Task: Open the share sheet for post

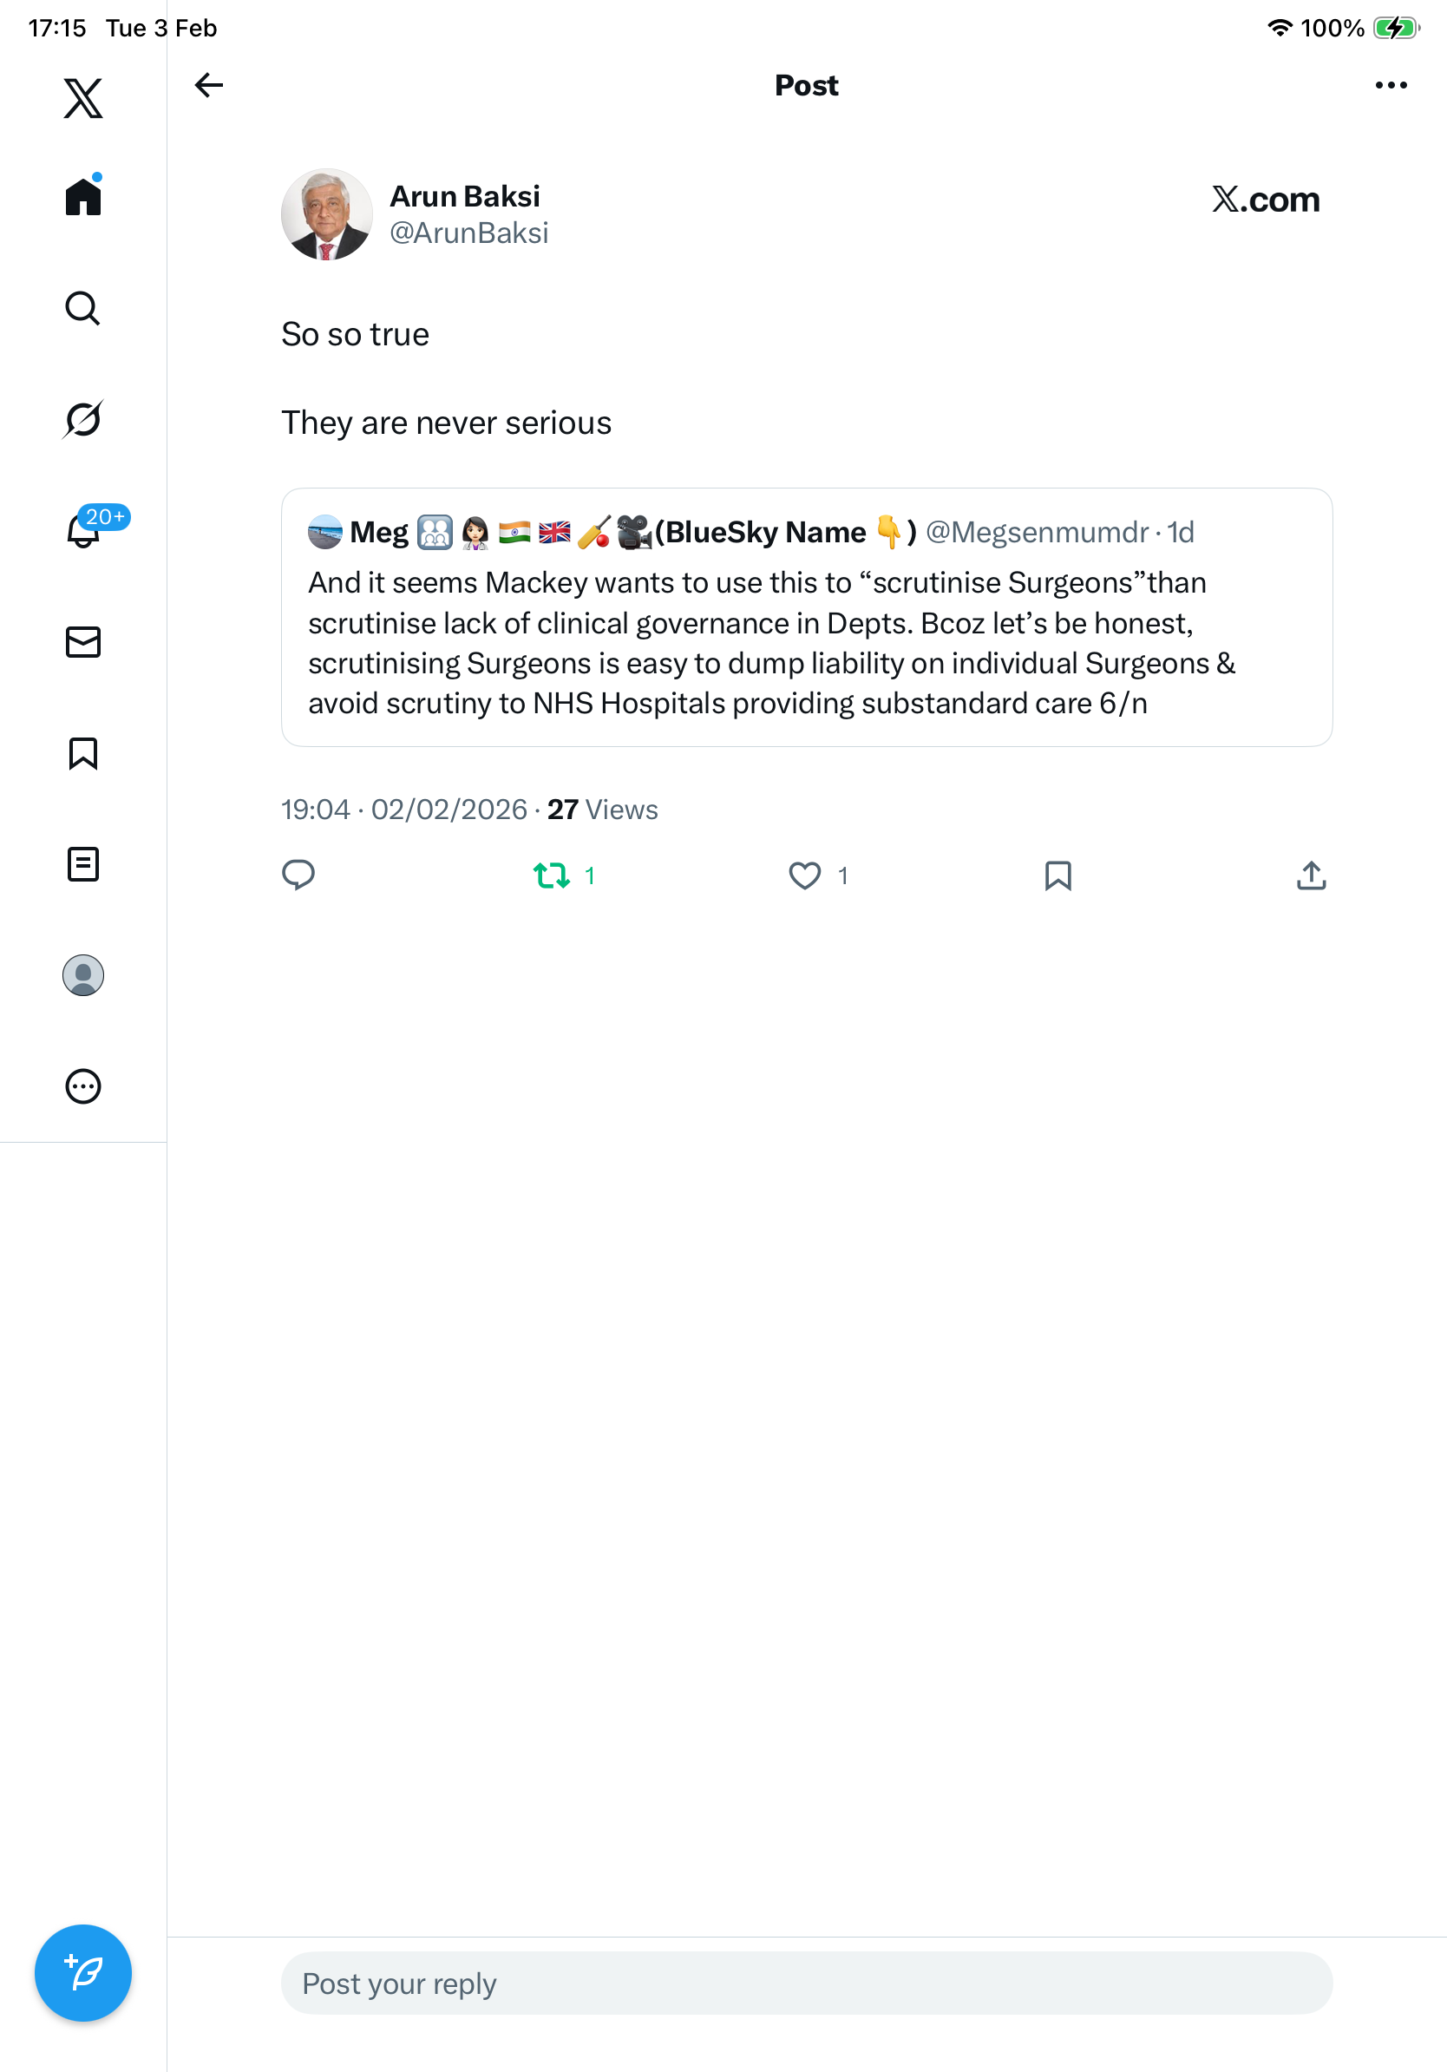Action: [x=1311, y=875]
